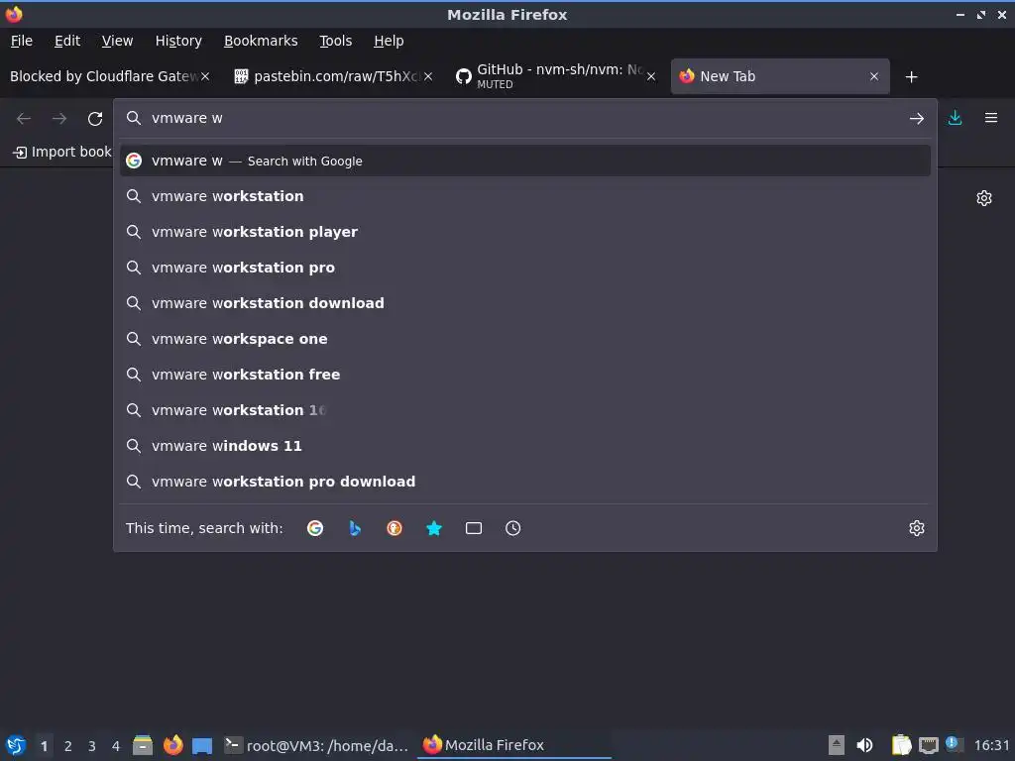Launch Firefox from taskbar quick launcher
This screenshot has width=1015, height=761.
172,745
